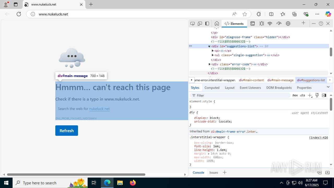Add this page to favorites star
This screenshot has width=334, height=188.
coord(244,14)
